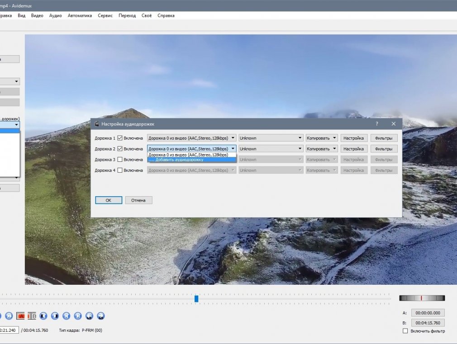Image resolution: width=457 pixels, height=344 pixels.
Task: Go to next black frame
Action: point(55,316)
